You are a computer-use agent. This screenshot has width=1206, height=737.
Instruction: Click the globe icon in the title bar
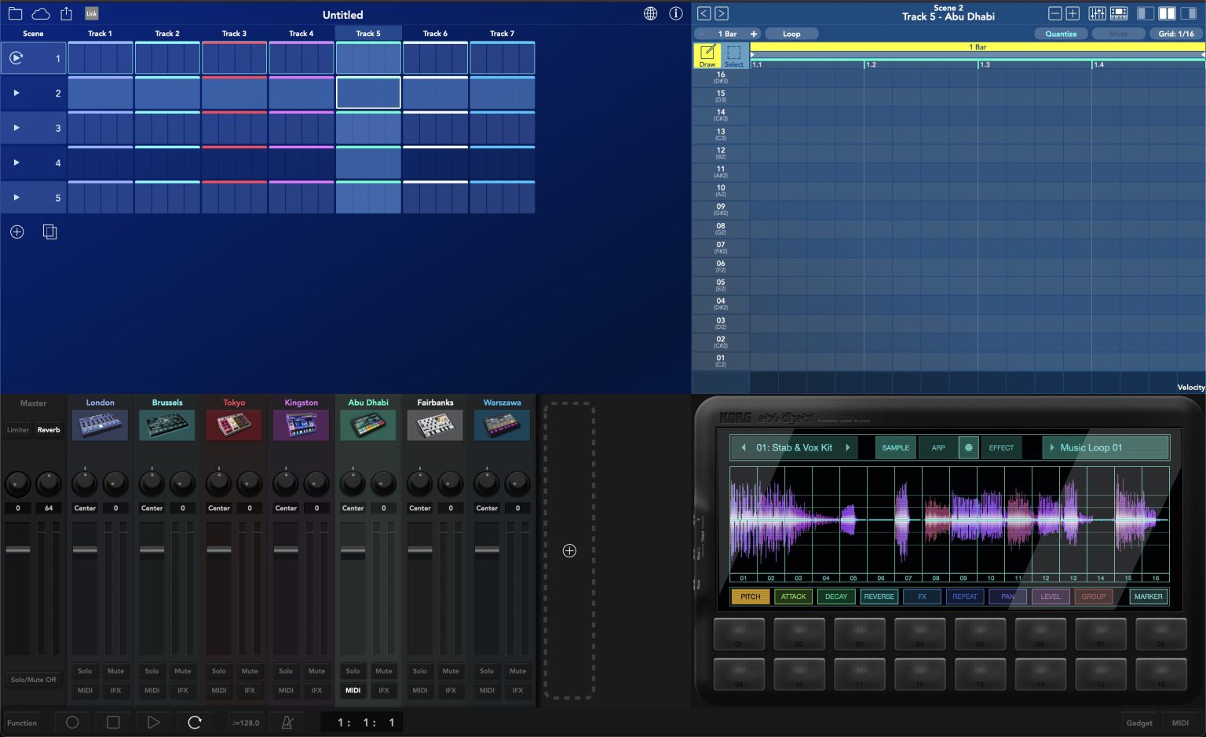[x=650, y=13]
